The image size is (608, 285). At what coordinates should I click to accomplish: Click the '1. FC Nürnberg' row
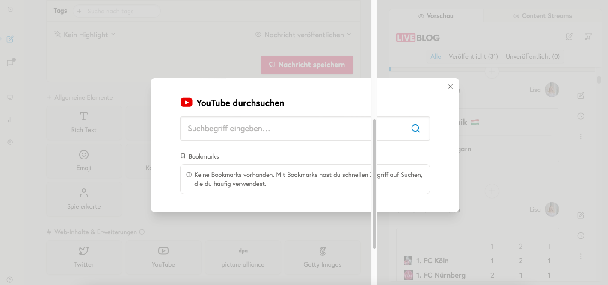click(x=478, y=275)
